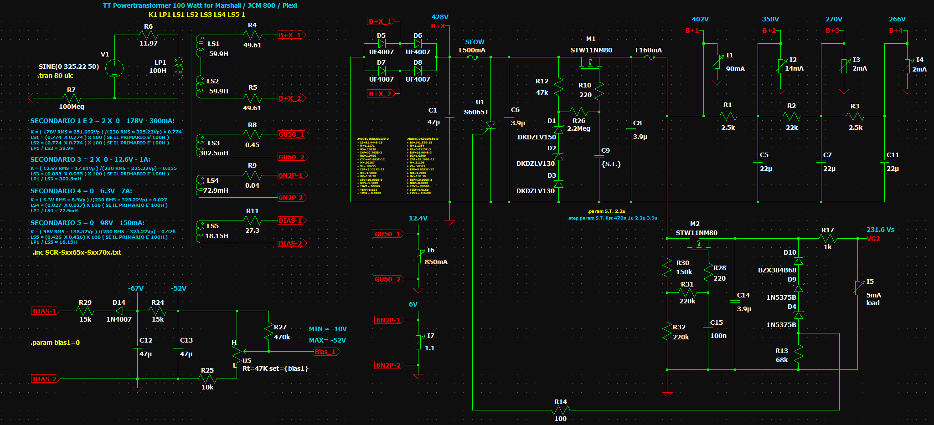Select the I6 850mA current load symbol
Viewport: 934px width, 425px height.
[x=418, y=256]
